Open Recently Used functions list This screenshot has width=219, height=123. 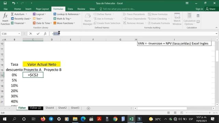click(x=21, y=19)
